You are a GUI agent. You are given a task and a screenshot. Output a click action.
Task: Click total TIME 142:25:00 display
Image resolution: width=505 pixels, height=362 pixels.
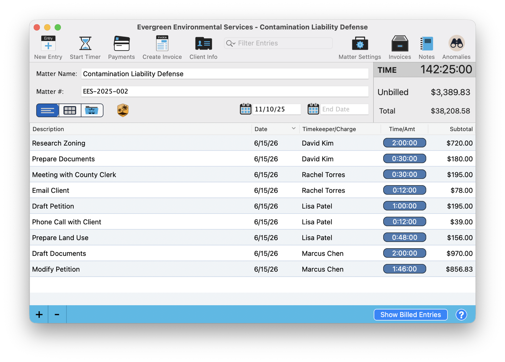click(x=446, y=69)
